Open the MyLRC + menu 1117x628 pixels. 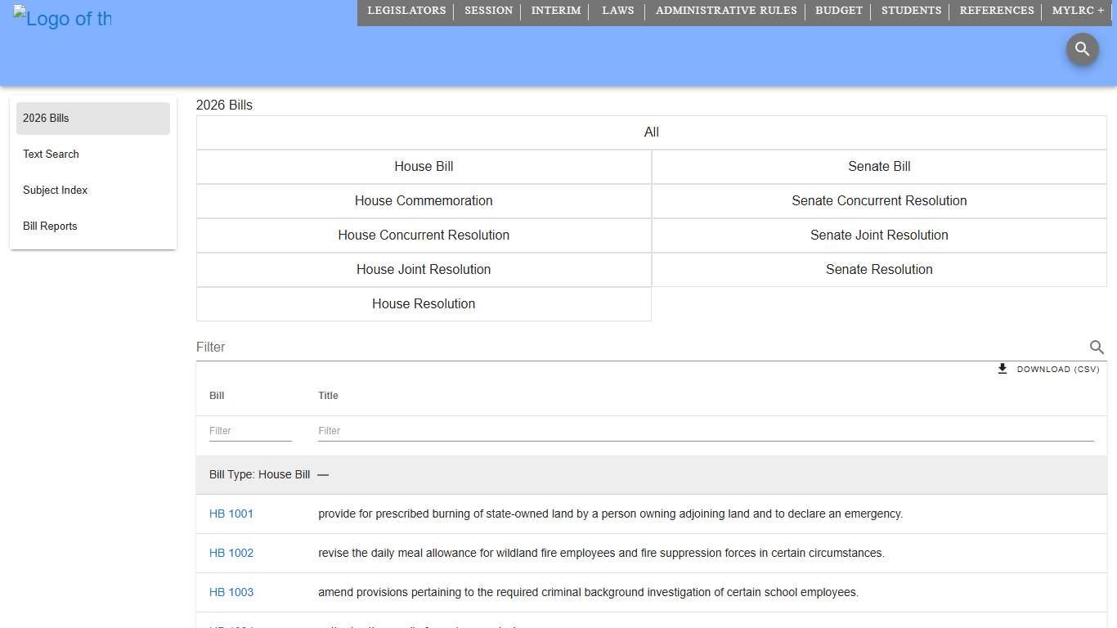tap(1078, 11)
